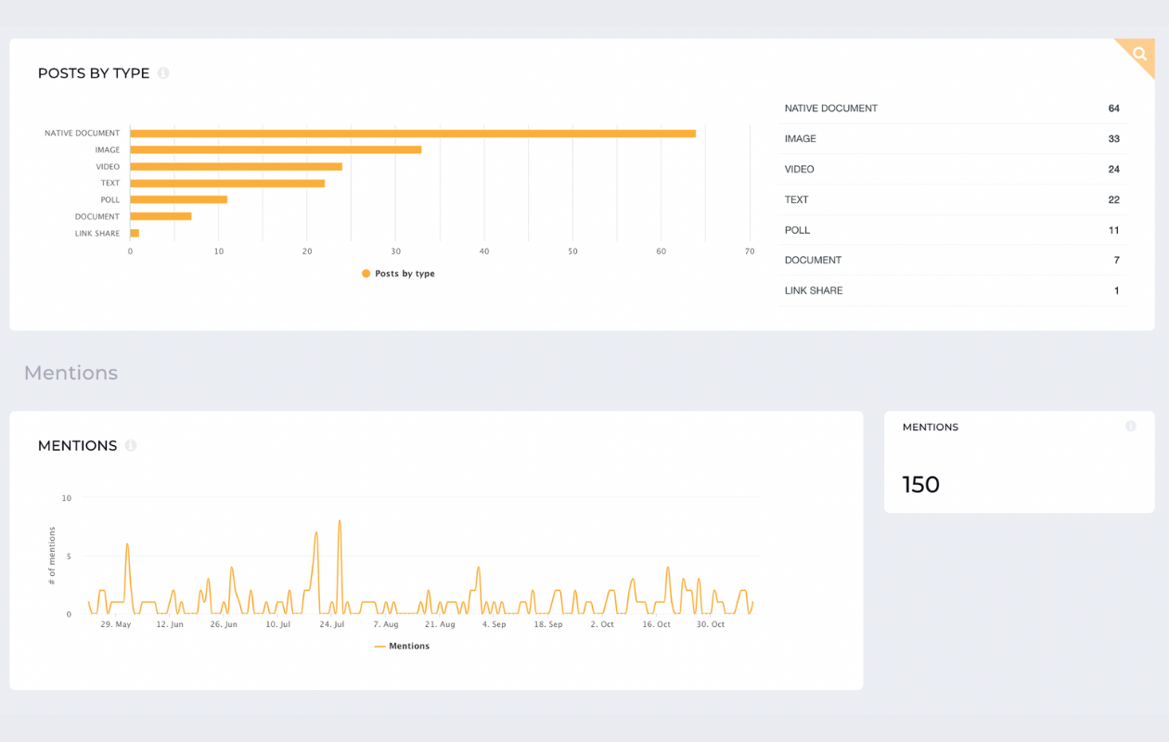
Task: Click the Text bar in the chart
Action: coord(227,184)
